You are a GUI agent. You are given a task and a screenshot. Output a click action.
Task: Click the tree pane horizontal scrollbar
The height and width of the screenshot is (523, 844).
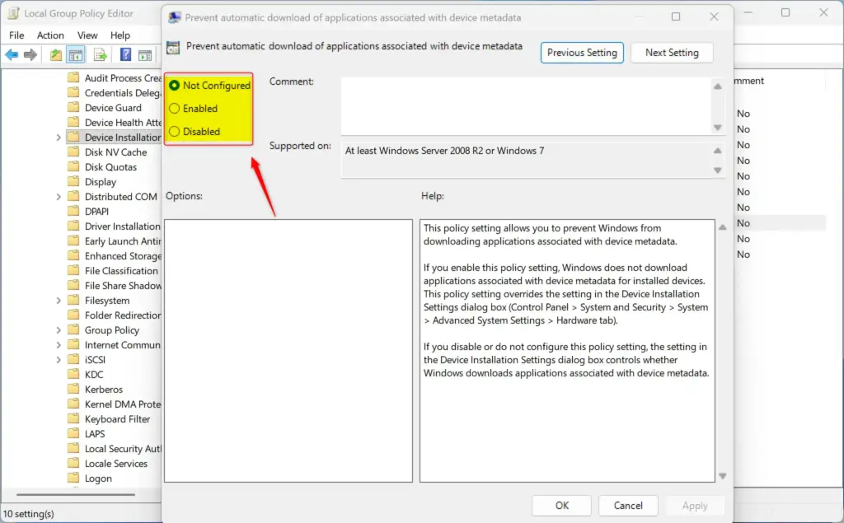tap(75, 494)
